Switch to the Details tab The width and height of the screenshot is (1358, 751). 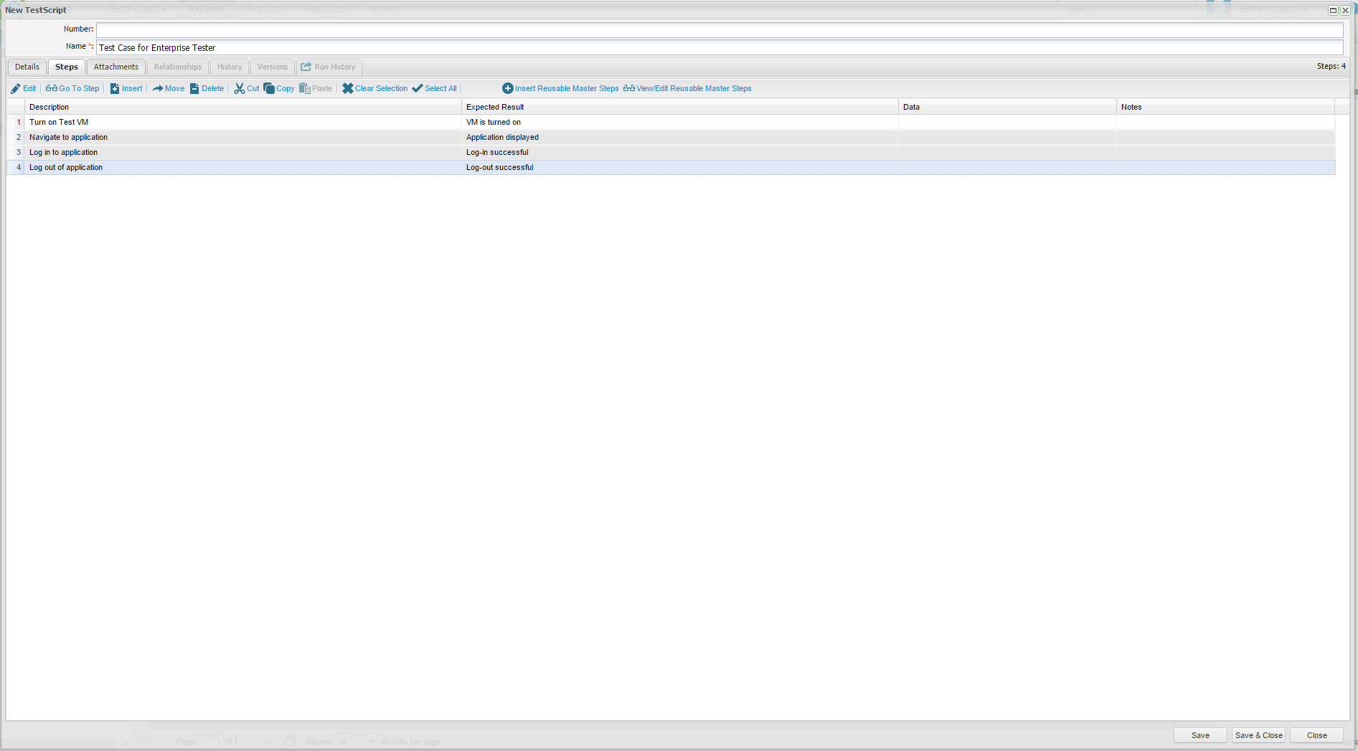click(x=27, y=67)
